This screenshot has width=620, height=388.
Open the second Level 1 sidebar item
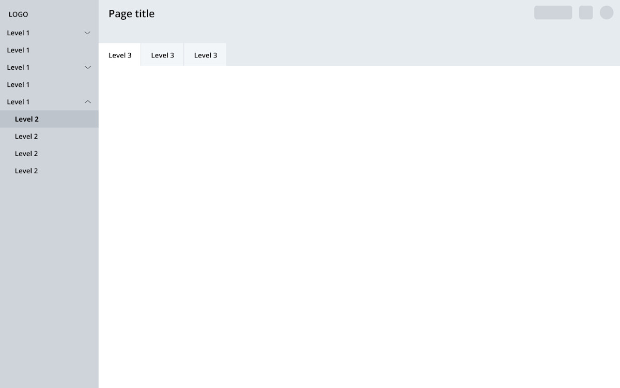tap(18, 50)
